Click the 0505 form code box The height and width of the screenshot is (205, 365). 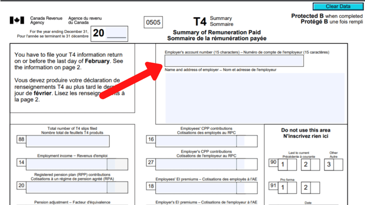coord(153,22)
